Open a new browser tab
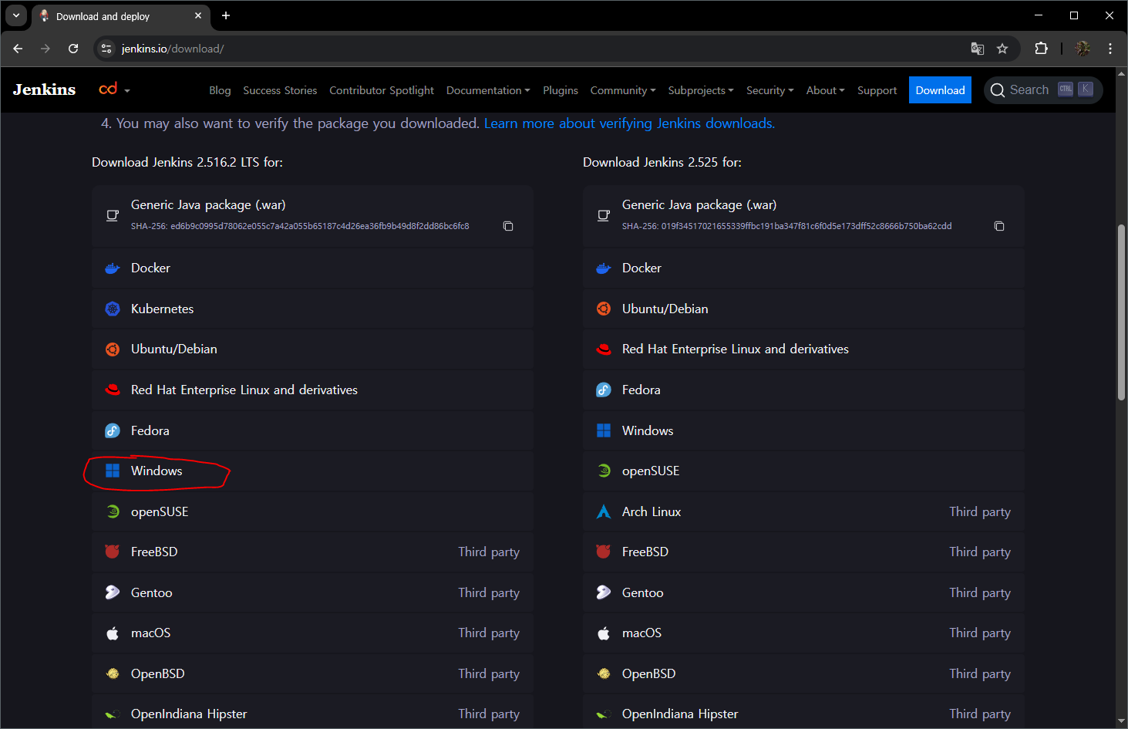 click(x=226, y=15)
